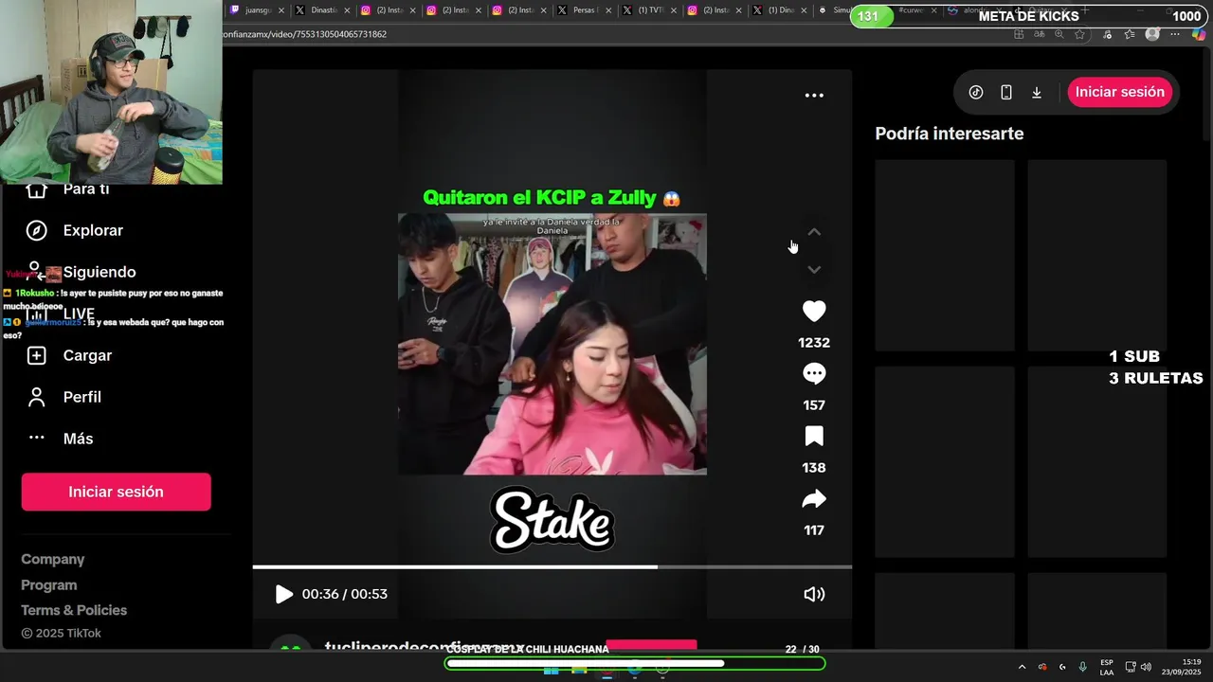1213x682 pixels.
Task: Click the 1232 likes count
Action: (814, 343)
